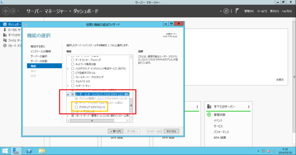Open the Windows Start button
The image size is (296, 155).
tap(5, 151)
